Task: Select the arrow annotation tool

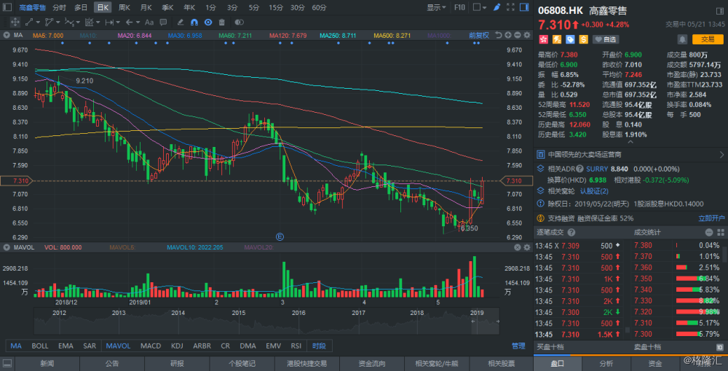Action: point(130,22)
